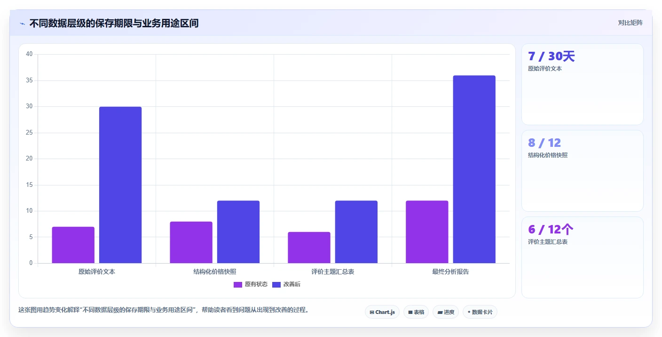Click the blue 最终分析报告 bar at 36
The height and width of the screenshot is (337, 662).
(x=474, y=169)
